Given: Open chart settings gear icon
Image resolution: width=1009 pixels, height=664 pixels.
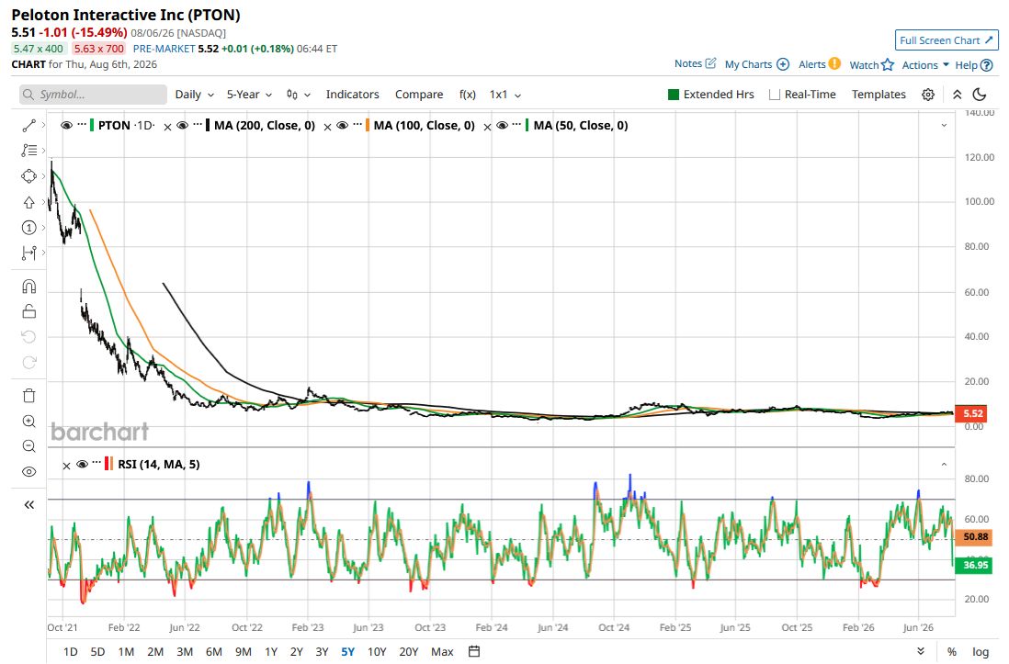Looking at the screenshot, I should coord(928,95).
